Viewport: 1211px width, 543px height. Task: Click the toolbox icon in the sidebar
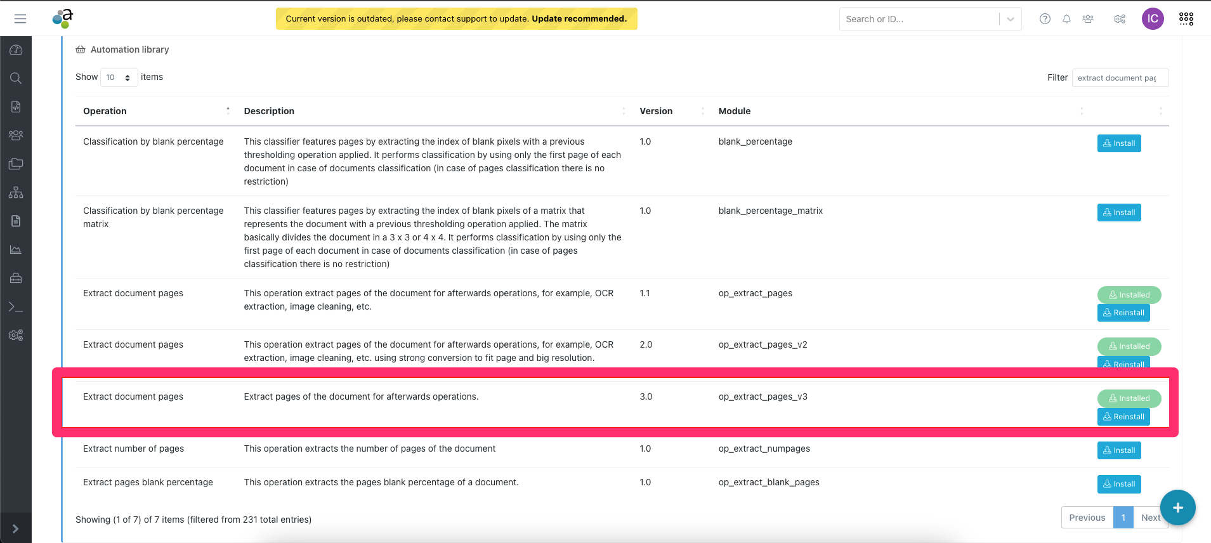[16, 278]
